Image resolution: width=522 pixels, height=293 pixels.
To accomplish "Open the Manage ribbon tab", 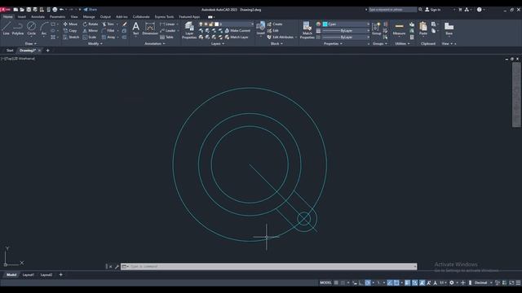I will pyautogui.click(x=89, y=16).
